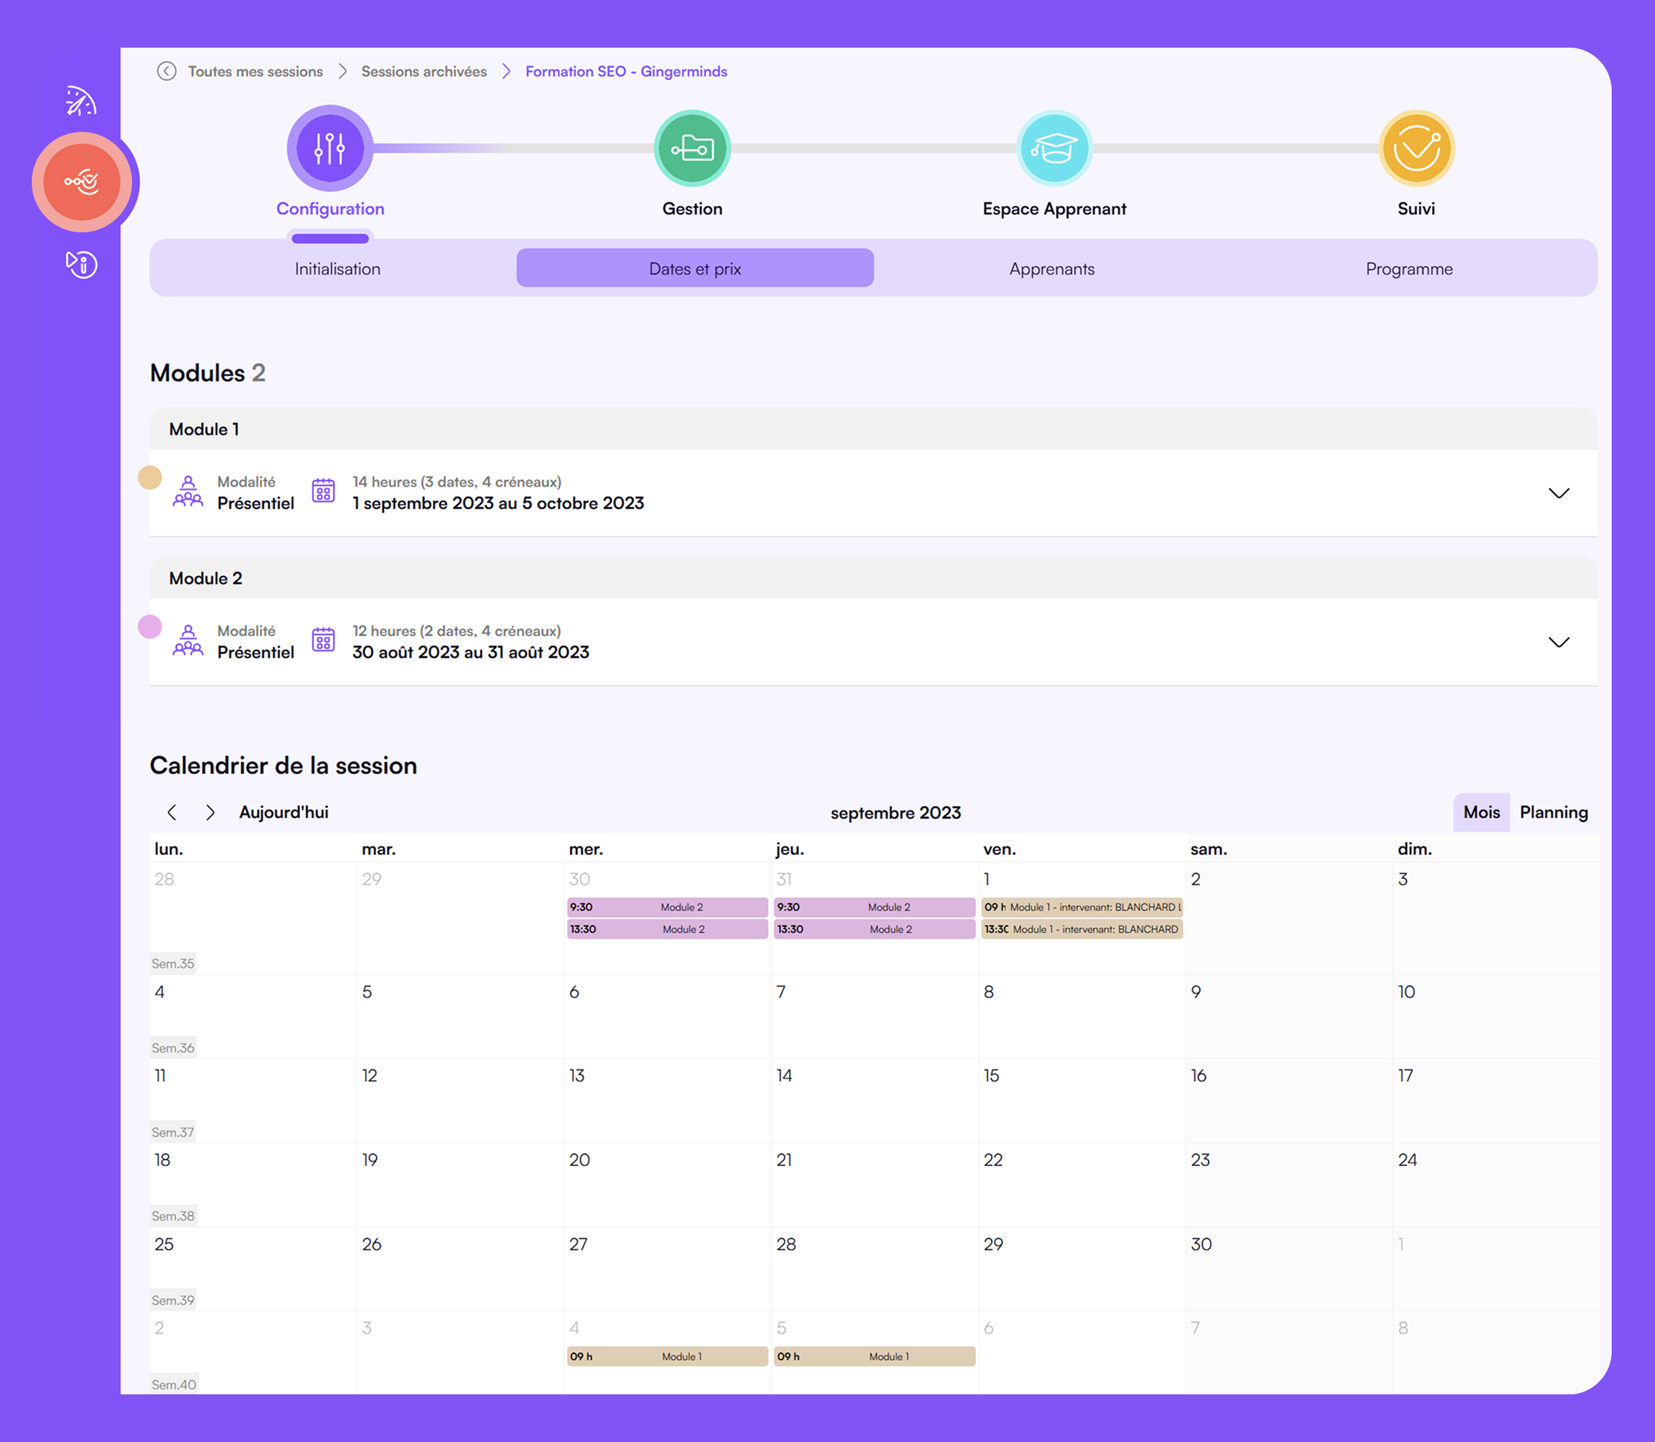Click Module 1 orange color dot

(149, 477)
